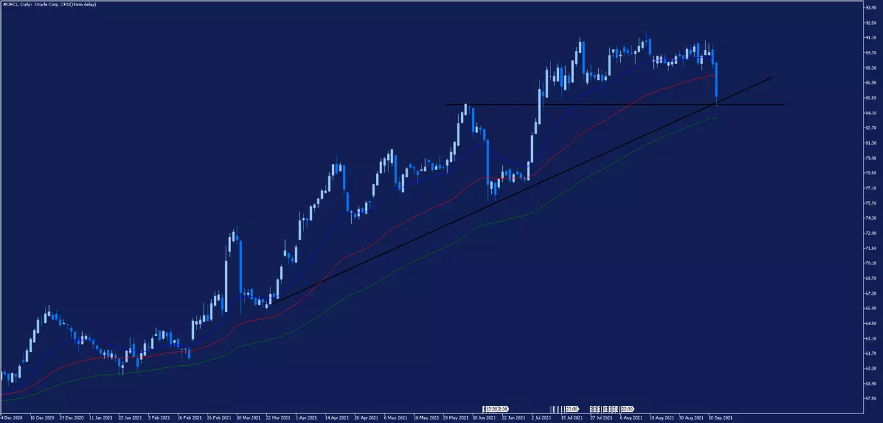Image resolution: width=883 pixels, height=423 pixels.
Task: Click the '15 Jul 2021' date label
Action: [x=573, y=417]
